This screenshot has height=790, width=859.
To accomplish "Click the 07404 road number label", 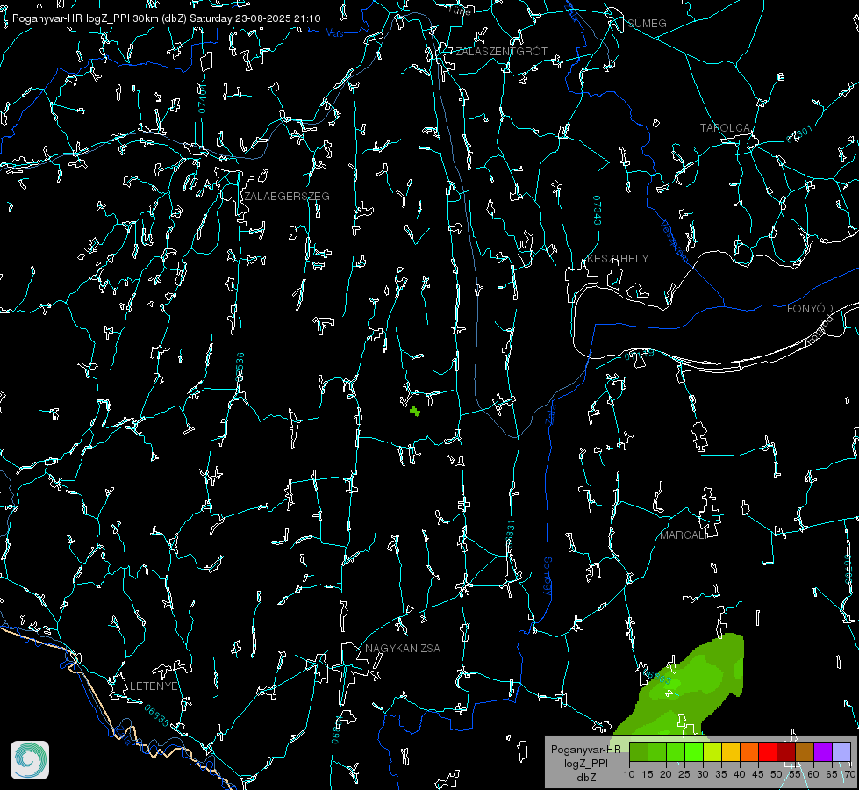I will click(202, 98).
